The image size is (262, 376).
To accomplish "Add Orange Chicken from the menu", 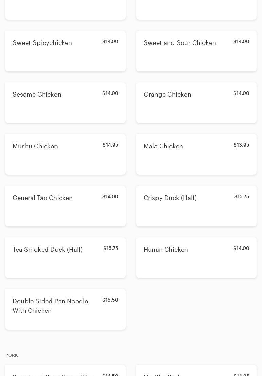I will coord(196,103).
